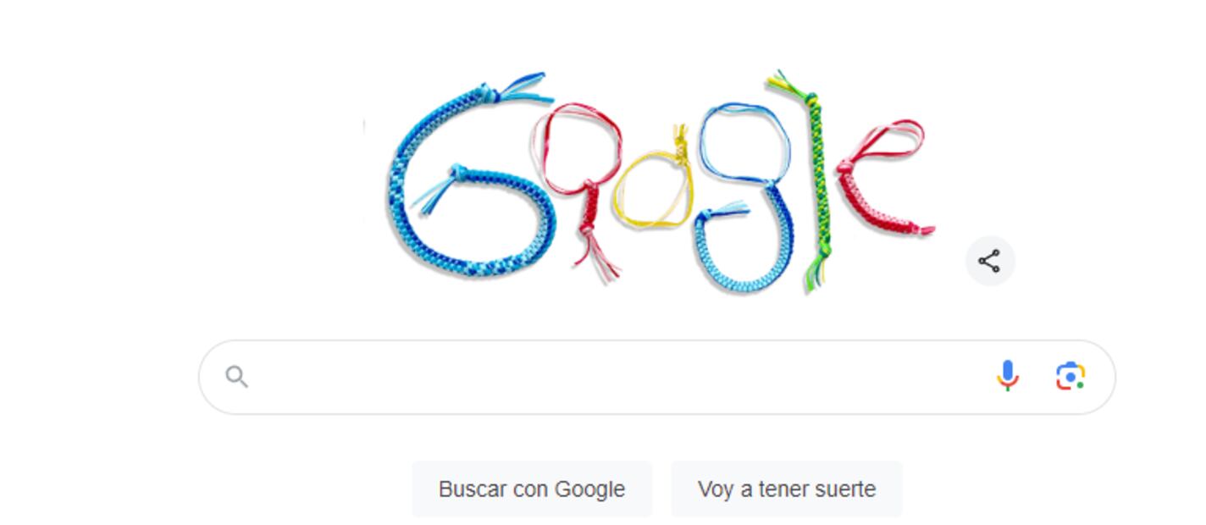Click the green and yellow braided l
This screenshot has height=525, width=1206.
pyautogui.click(x=813, y=182)
